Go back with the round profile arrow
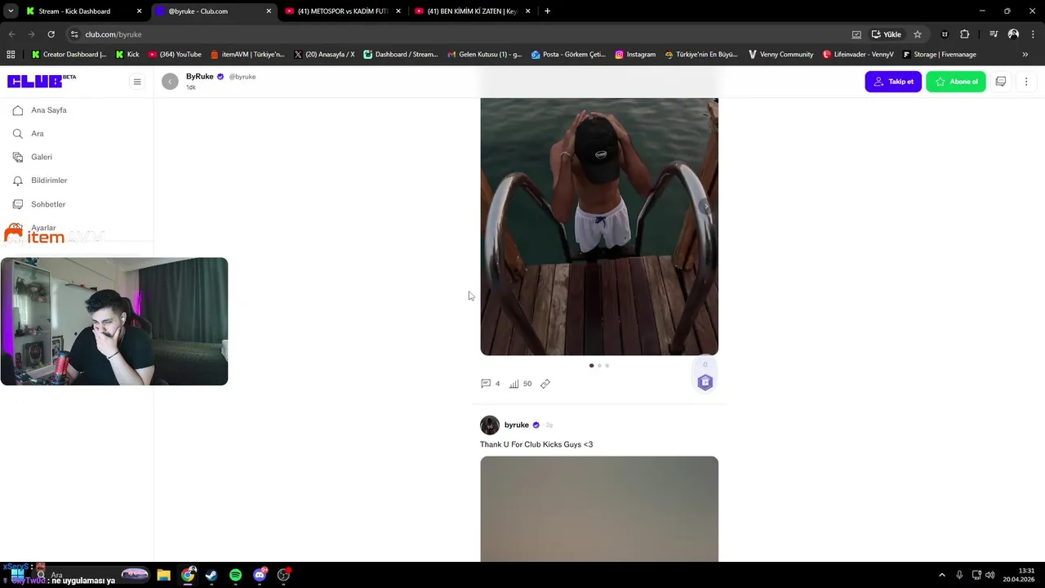Image resolution: width=1045 pixels, height=588 pixels. click(170, 82)
